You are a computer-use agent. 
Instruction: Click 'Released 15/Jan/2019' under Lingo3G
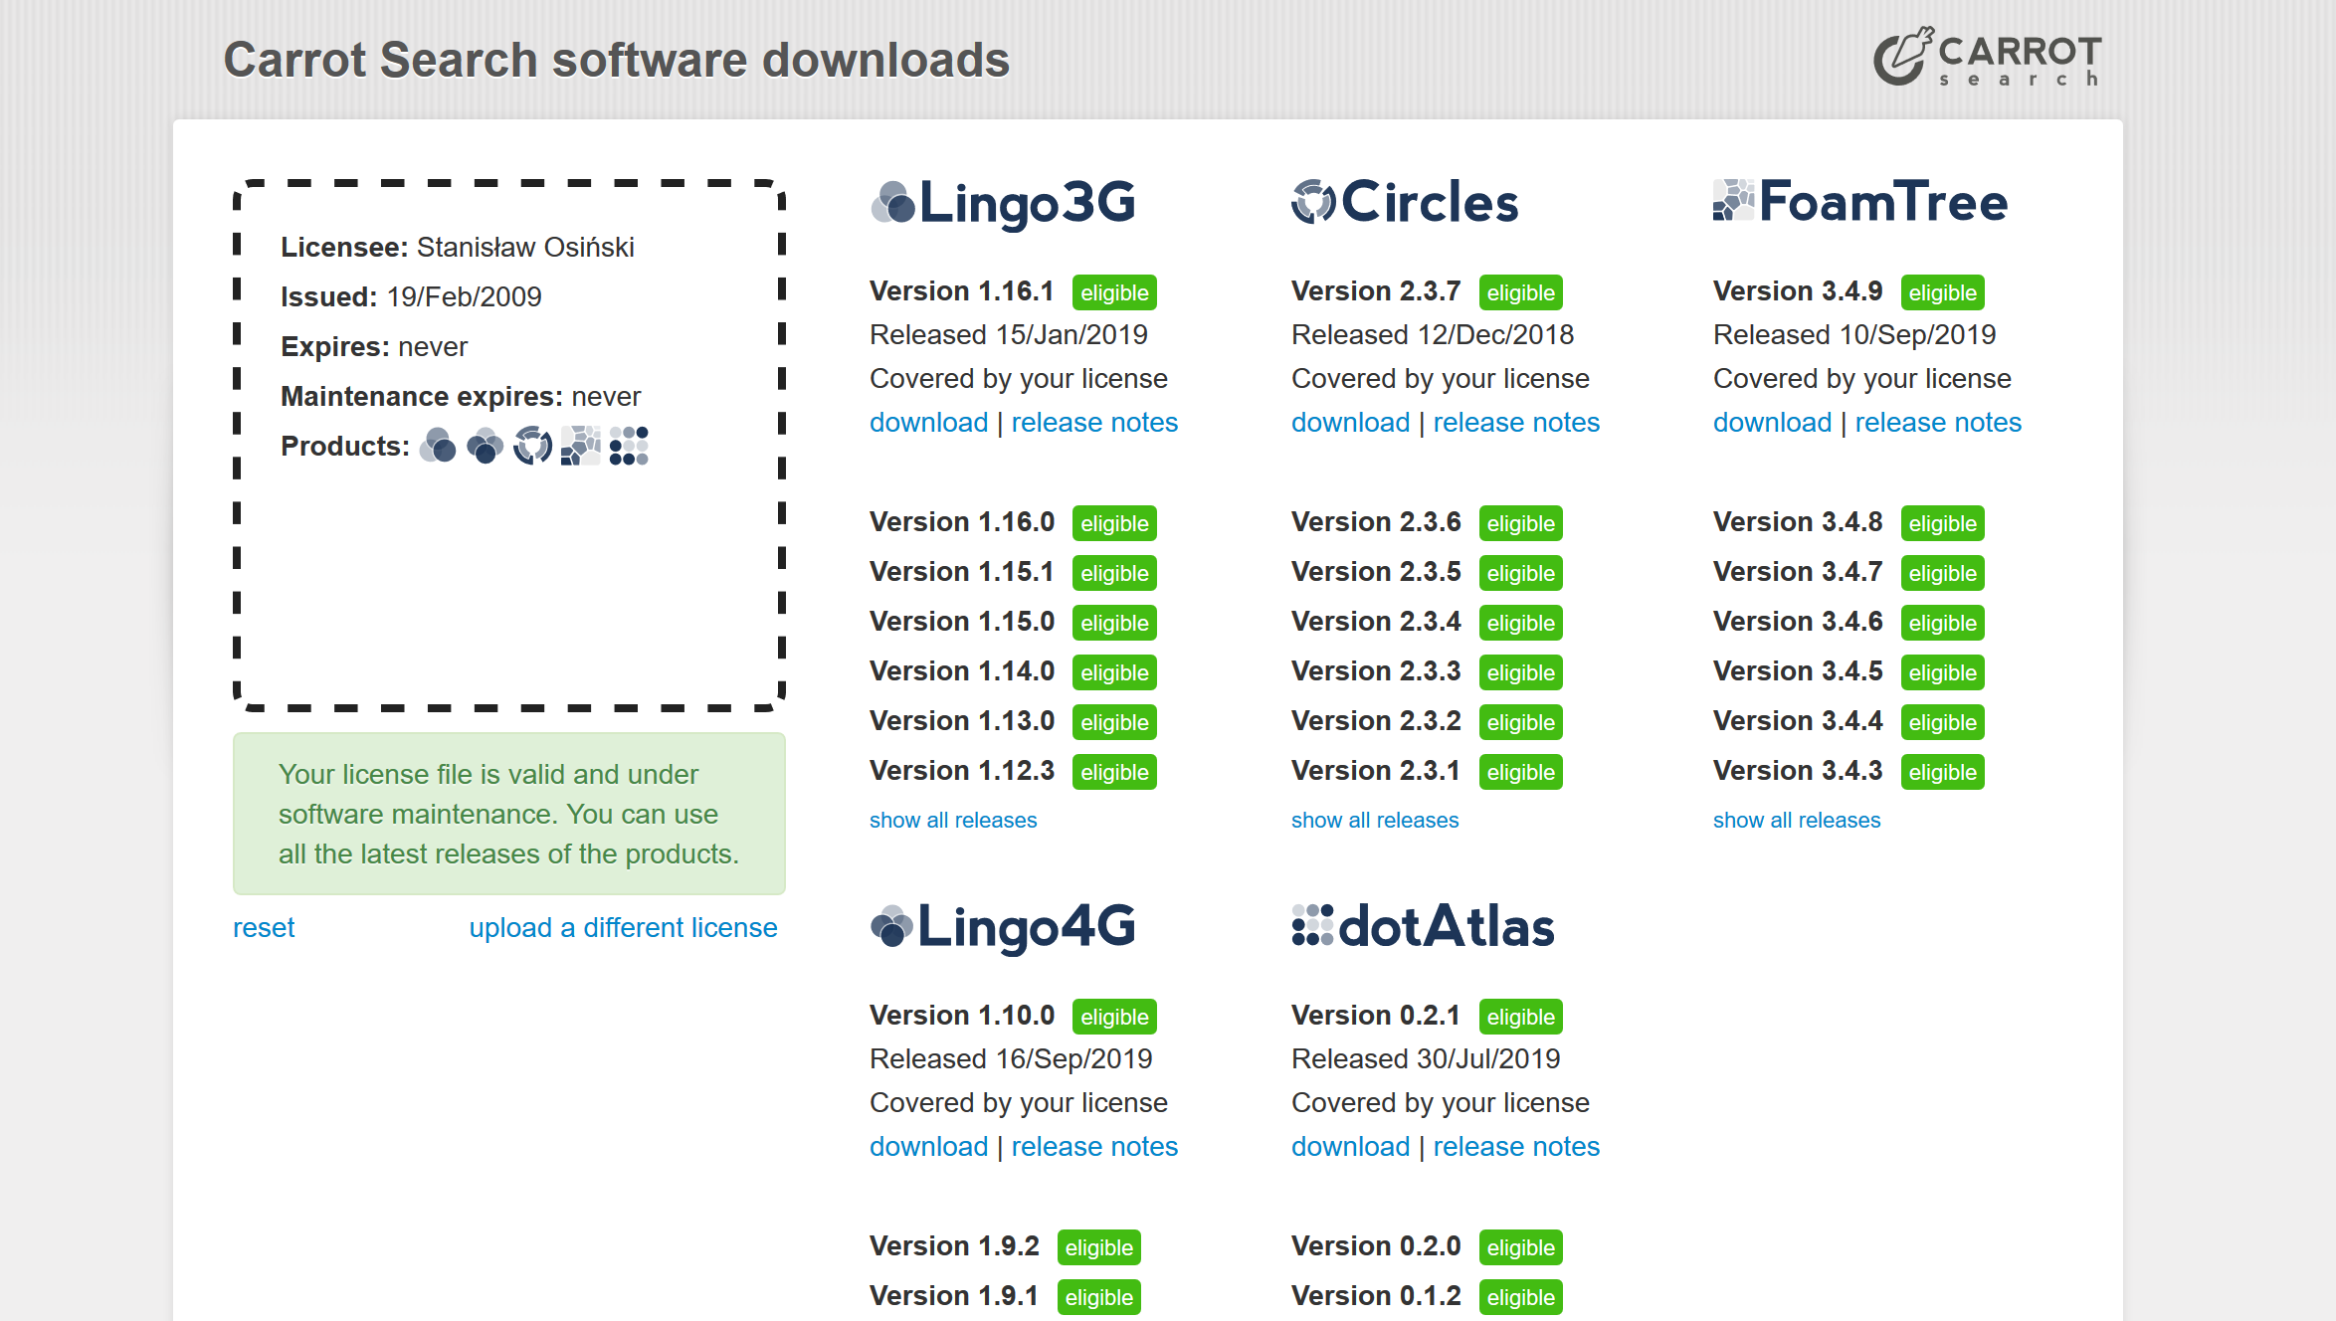1009,335
